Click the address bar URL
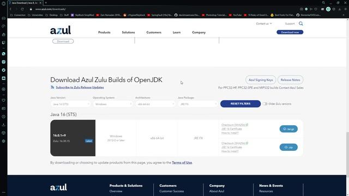The width and height of the screenshot is (349, 196). tap(51, 9)
